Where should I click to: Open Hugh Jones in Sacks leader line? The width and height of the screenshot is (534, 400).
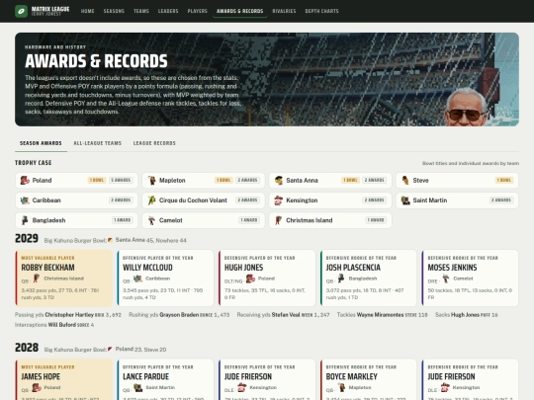point(465,315)
